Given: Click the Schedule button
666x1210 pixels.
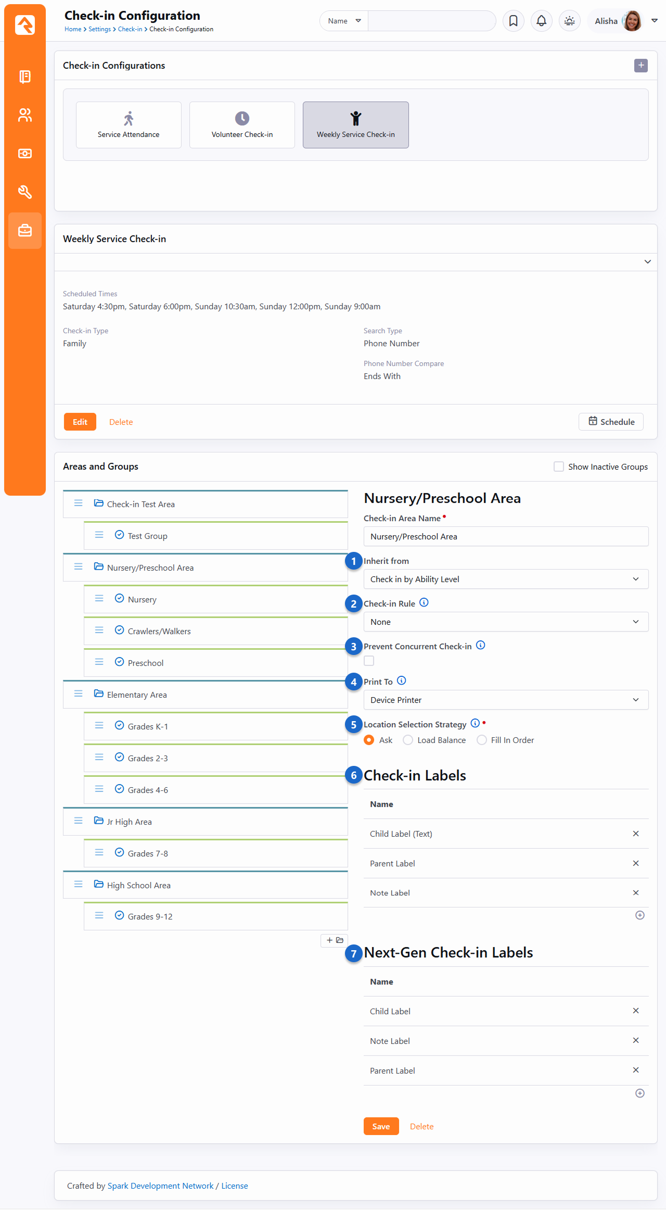Looking at the screenshot, I should click(x=611, y=422).
